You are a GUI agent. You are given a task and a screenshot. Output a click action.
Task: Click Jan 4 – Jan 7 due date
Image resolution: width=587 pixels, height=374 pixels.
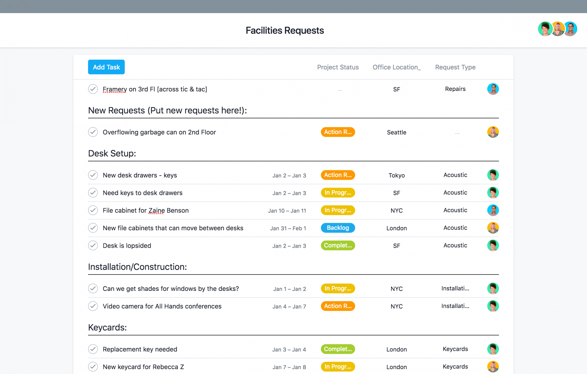[x=289, y=307]
